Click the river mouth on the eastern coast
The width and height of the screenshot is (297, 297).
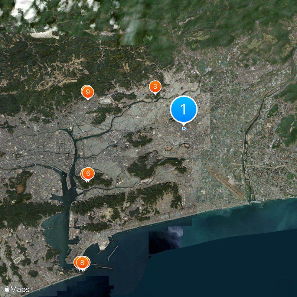[252, 201]
